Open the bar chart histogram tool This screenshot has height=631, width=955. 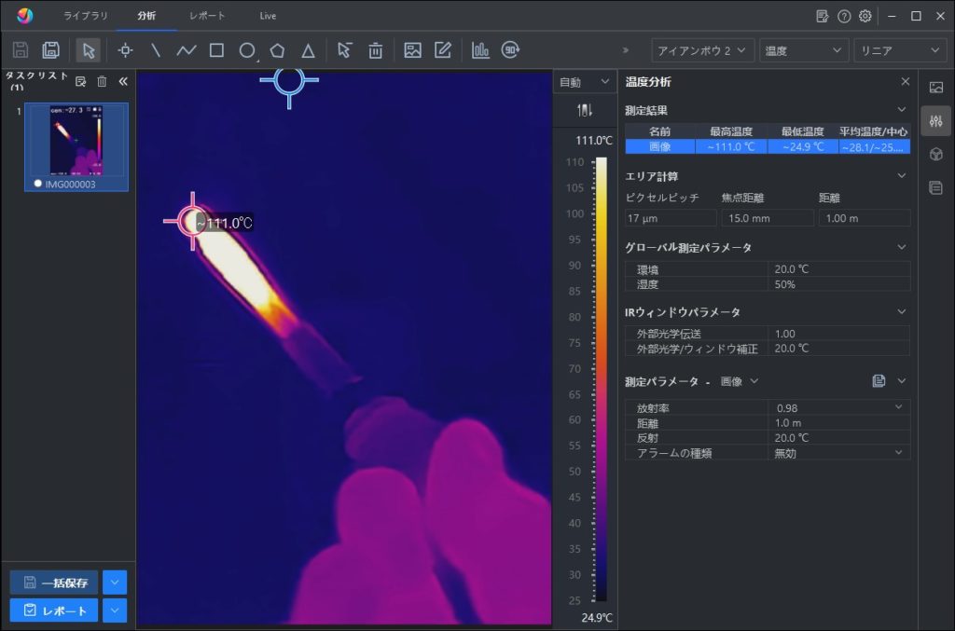click(x=480, y=50)
